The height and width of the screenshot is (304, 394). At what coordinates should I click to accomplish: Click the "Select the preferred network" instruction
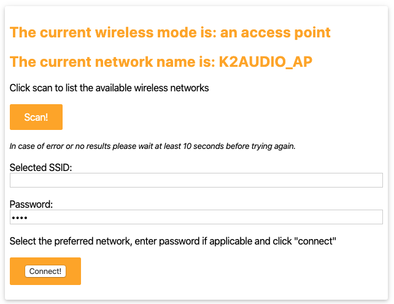point(70,241)
